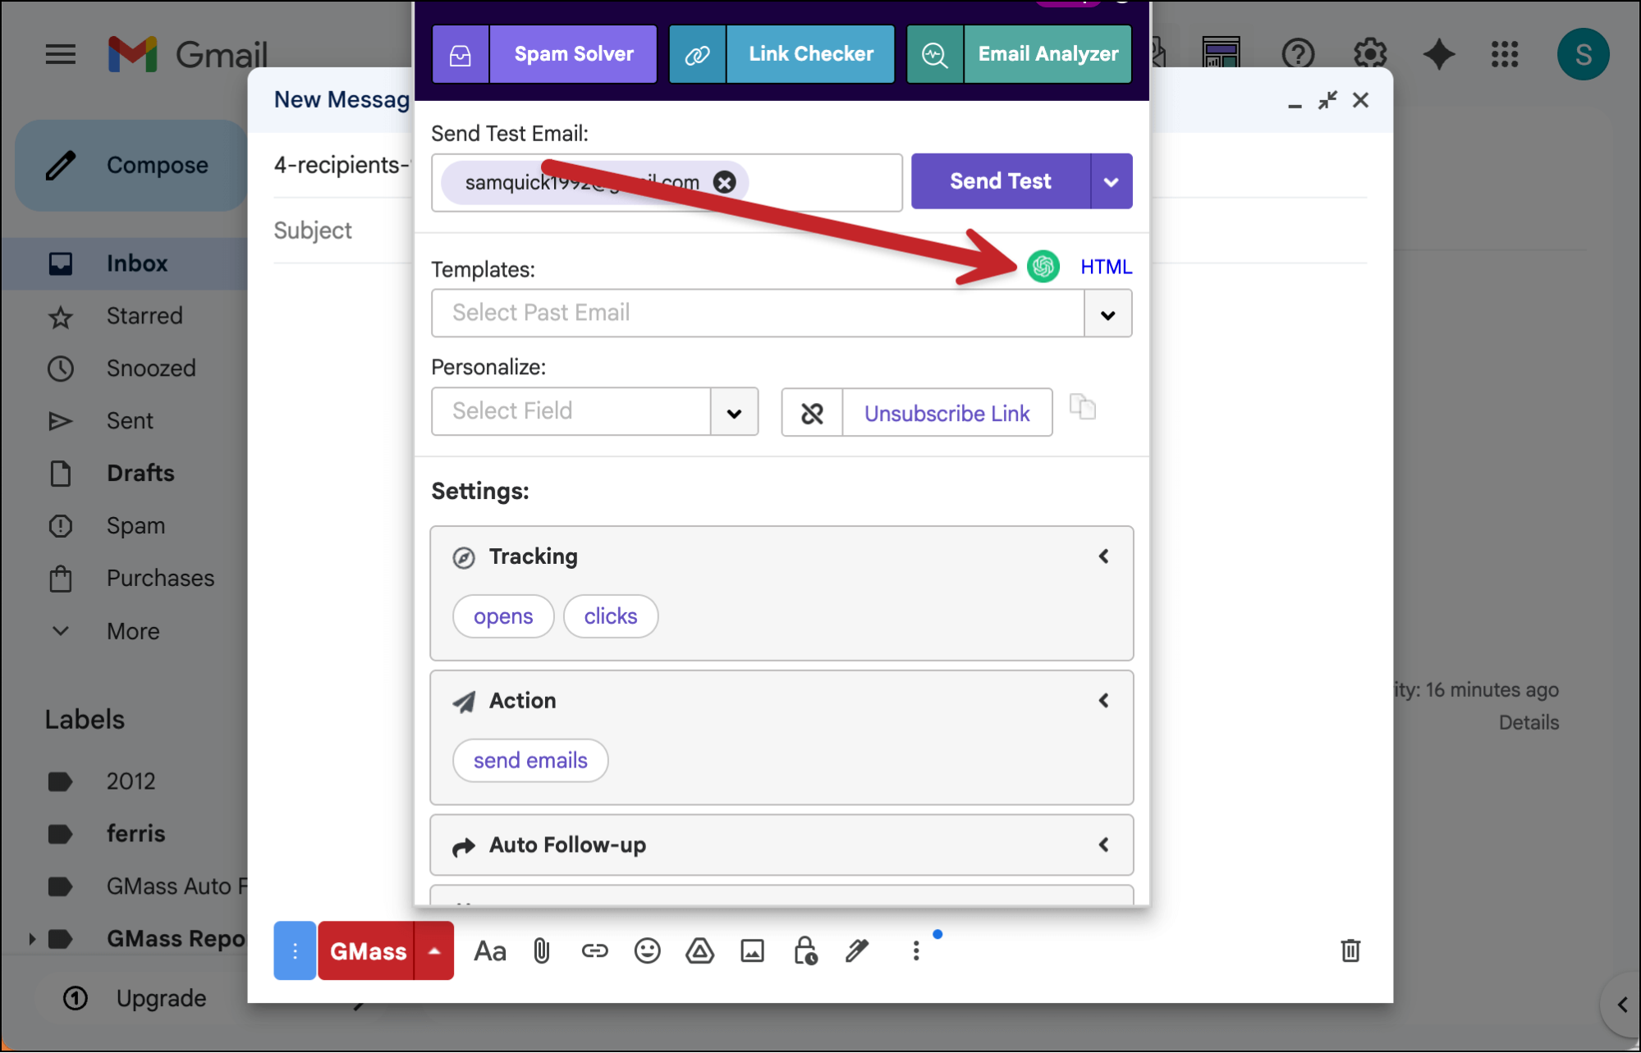
Task: Open the HTML editor link
Action: coord(1106,267)
